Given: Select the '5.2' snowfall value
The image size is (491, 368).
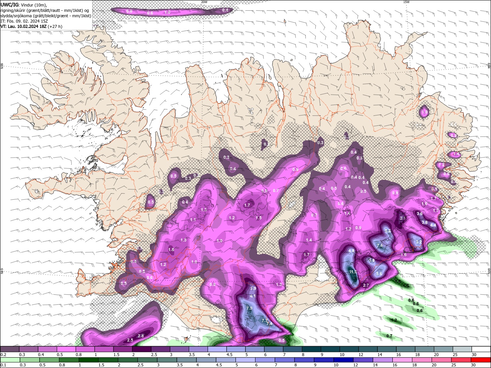Looking at the screenshot, I should (x=419, y=242).
